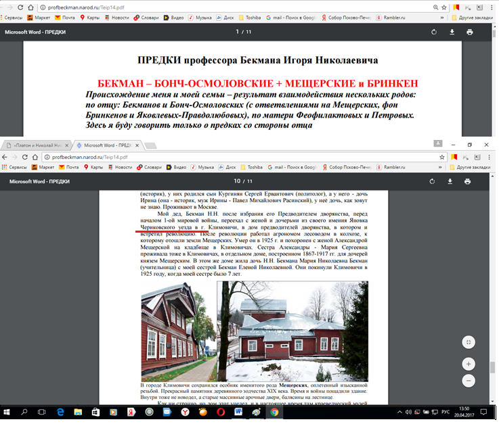Expand more bookmarks chevron in upper window
This screenshot has height=424, width=499.
point(442,18)
